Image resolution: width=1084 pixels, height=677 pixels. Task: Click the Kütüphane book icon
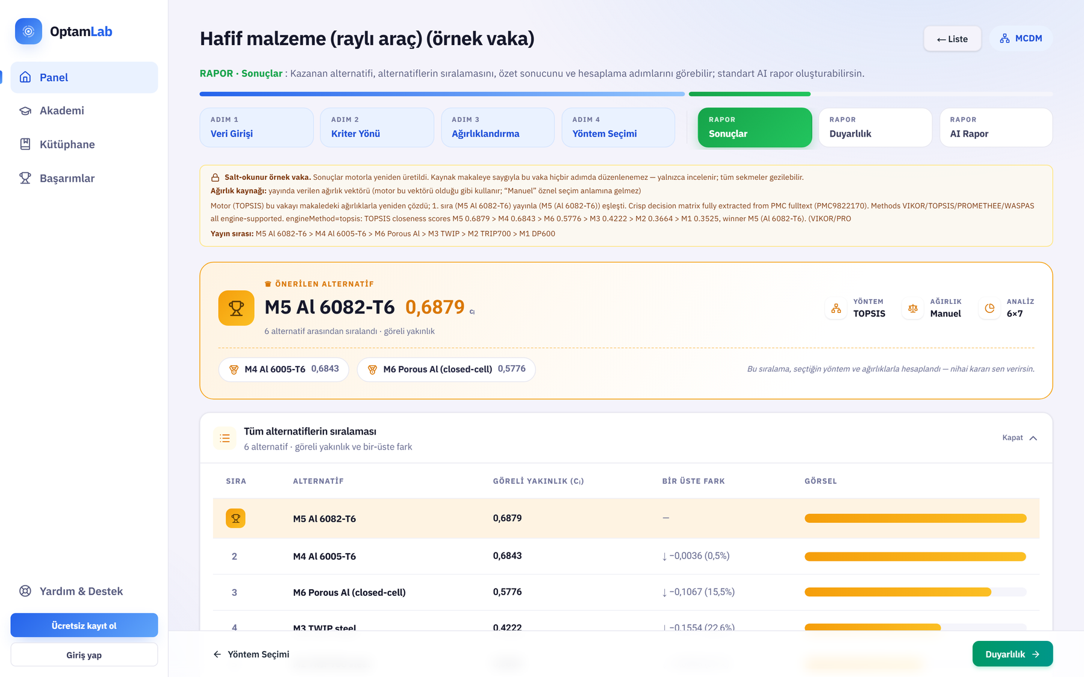25,144
